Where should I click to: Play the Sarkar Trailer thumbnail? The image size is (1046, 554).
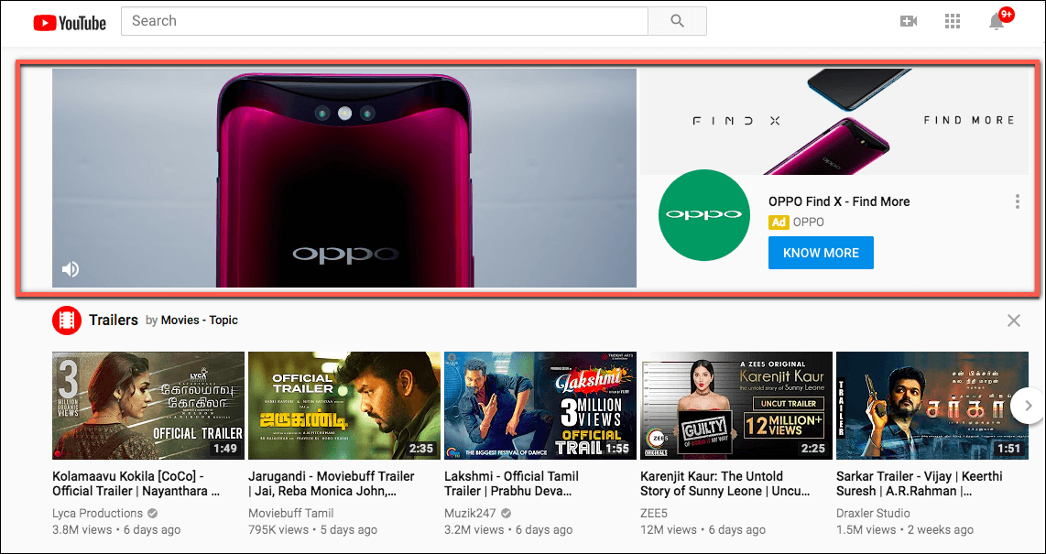tap(932, 406)
